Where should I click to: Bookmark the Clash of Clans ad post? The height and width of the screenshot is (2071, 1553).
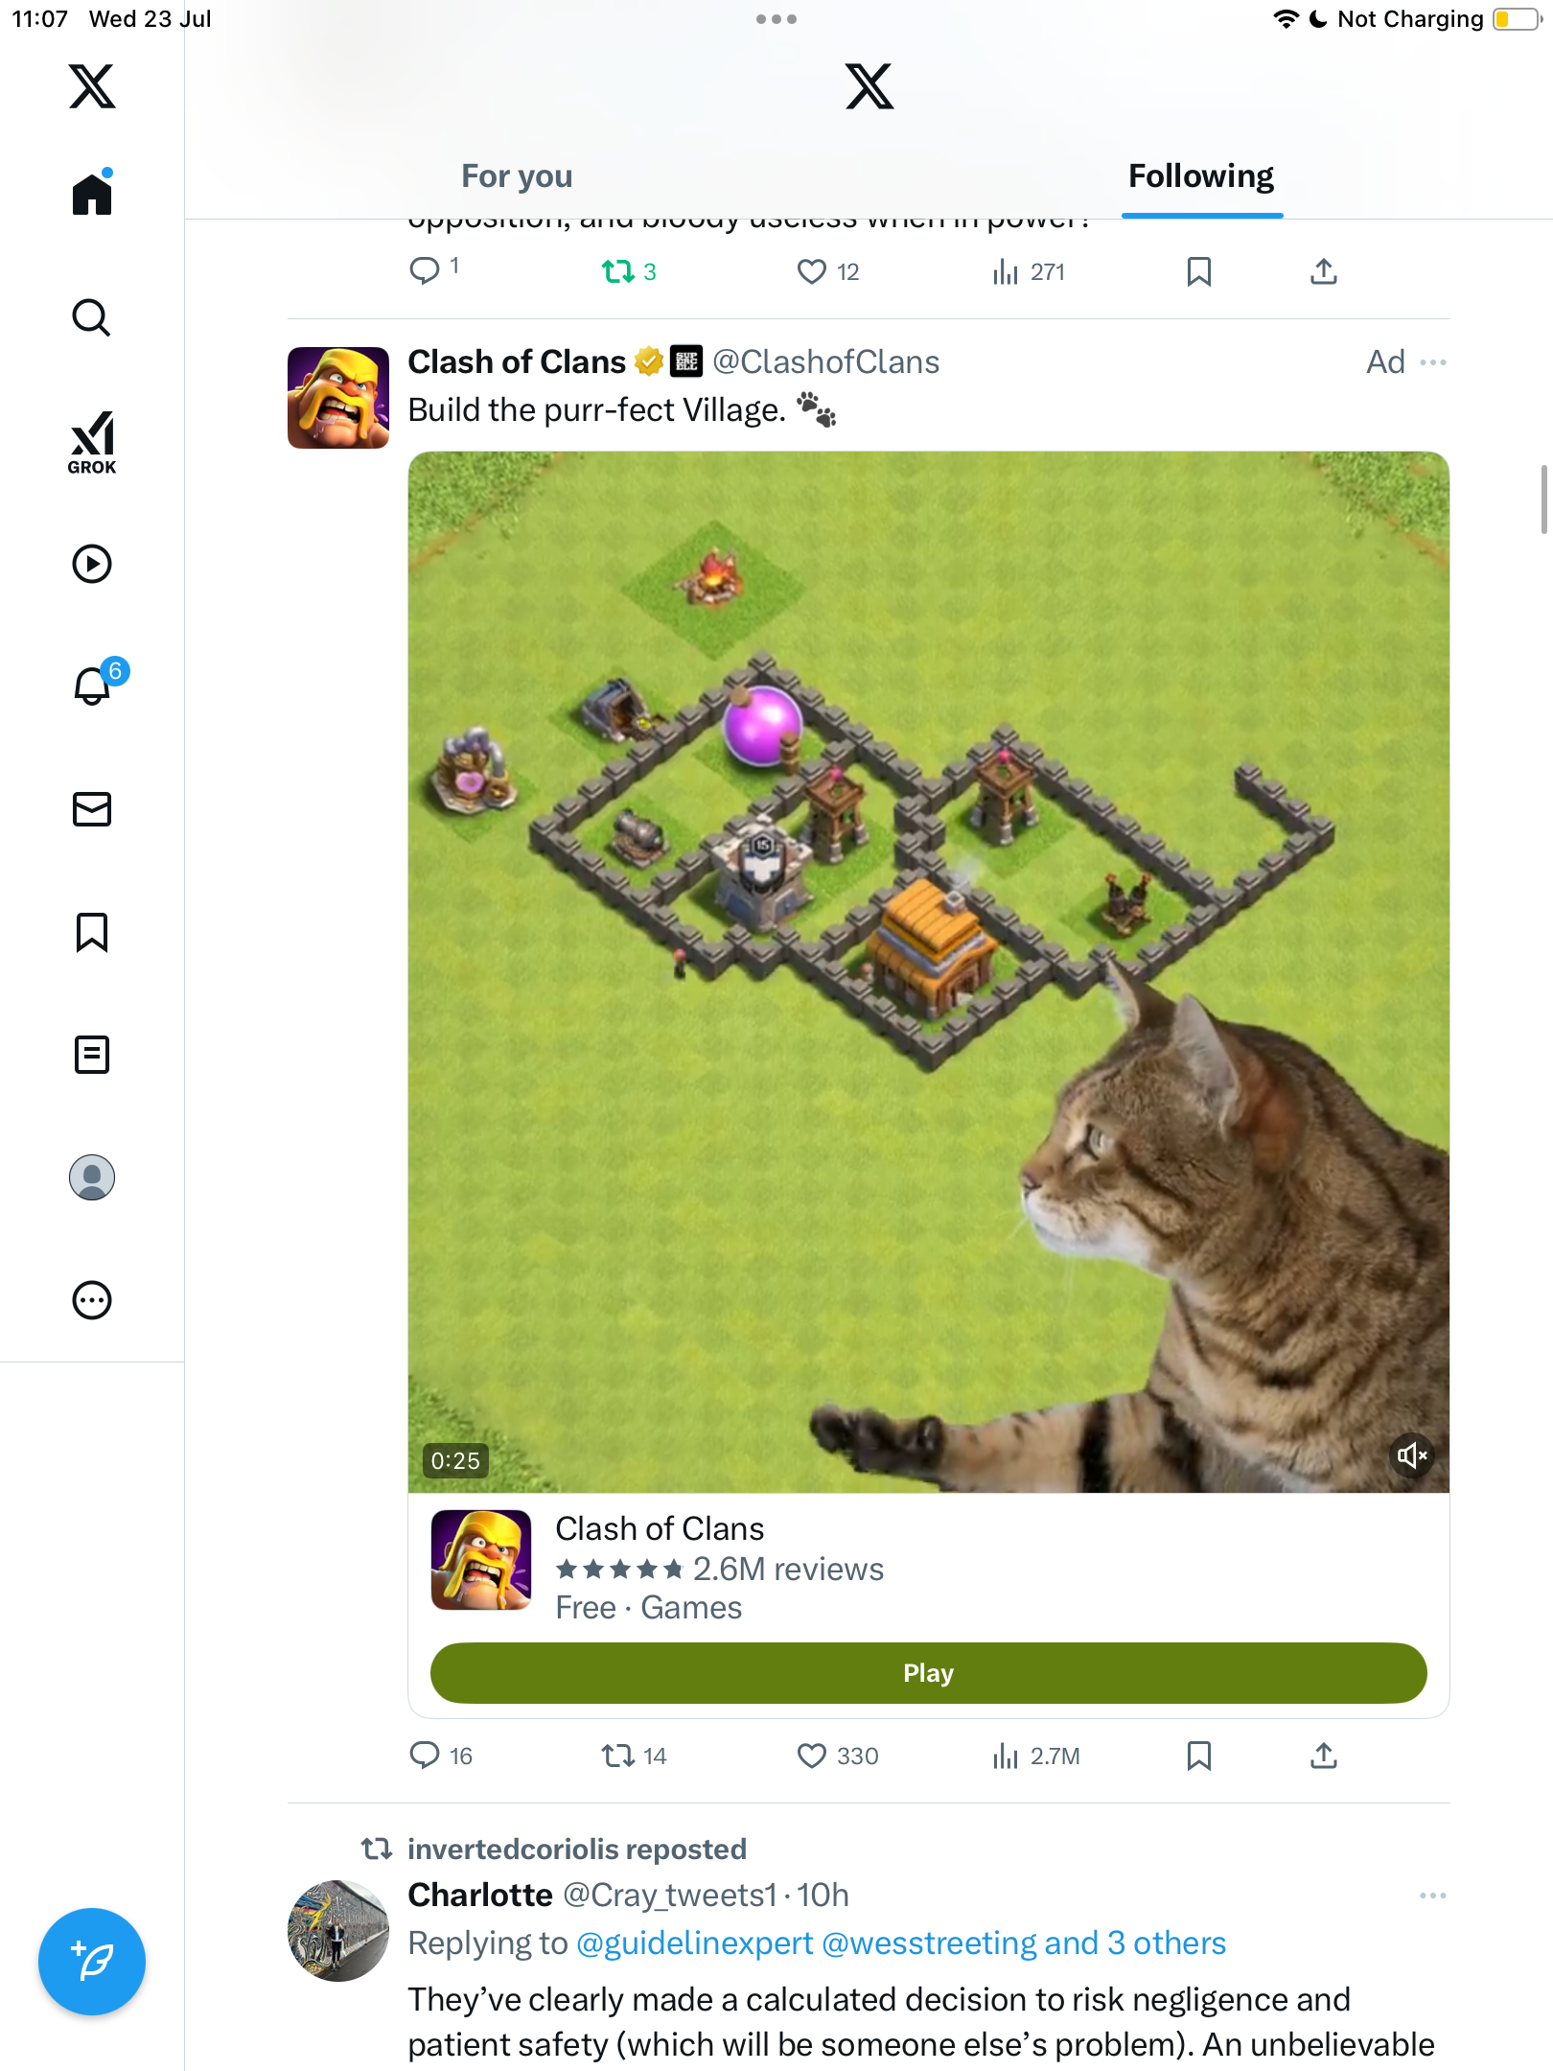(x=1199, y=1756)
